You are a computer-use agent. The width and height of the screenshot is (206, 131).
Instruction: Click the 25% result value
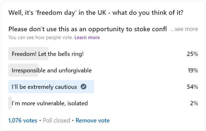pyautogui.click(x=192, y=54)
